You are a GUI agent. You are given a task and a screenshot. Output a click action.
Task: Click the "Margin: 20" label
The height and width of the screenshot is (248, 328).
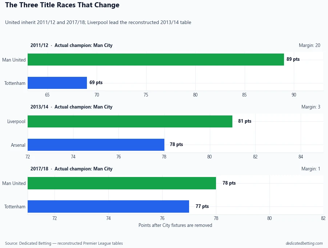tap(309, 45)
